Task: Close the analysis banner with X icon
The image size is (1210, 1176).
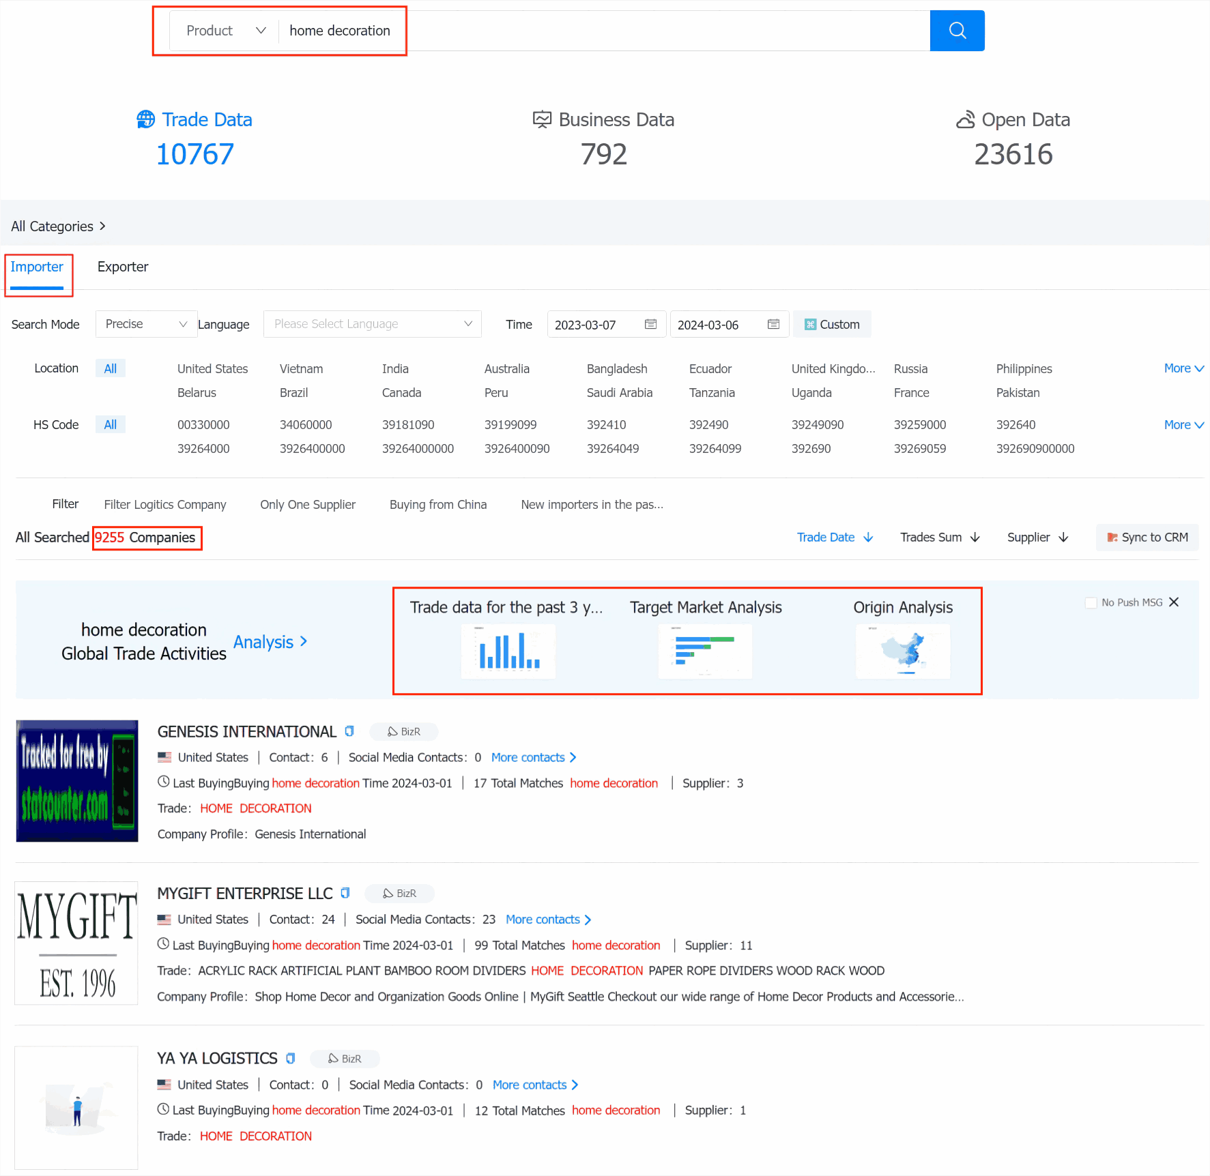Action: tap(1174, 602)
